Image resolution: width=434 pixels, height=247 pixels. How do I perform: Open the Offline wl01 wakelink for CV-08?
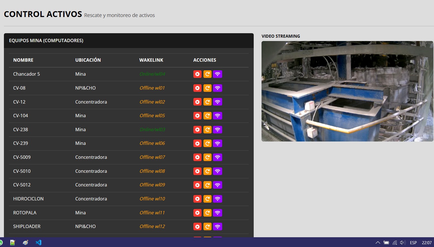click(152, 88)
